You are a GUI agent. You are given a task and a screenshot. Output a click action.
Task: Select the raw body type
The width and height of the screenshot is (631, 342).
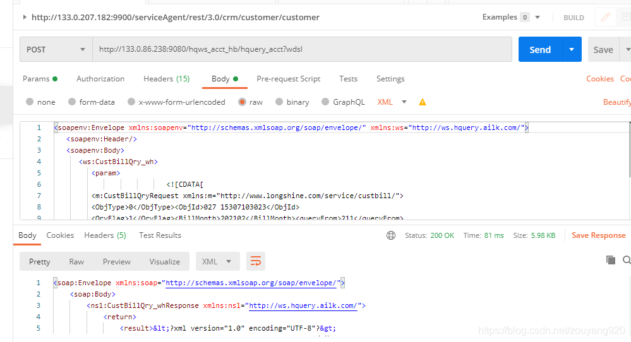coord(250,102)
